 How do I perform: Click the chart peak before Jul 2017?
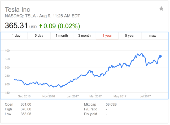[x=141, y=53]
